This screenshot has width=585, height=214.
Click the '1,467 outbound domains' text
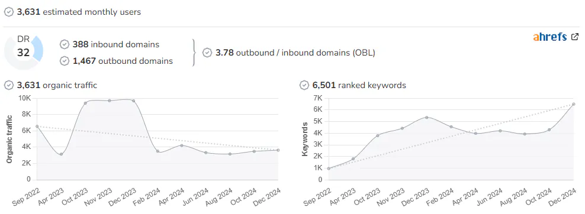pos(123,61)
